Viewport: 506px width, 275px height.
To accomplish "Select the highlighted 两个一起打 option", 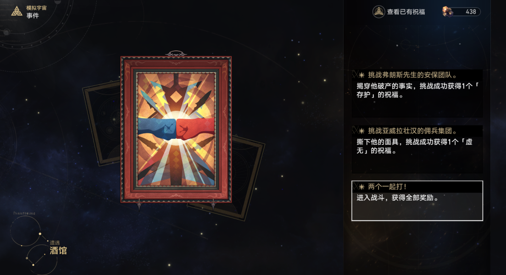I will coord(417,201).
